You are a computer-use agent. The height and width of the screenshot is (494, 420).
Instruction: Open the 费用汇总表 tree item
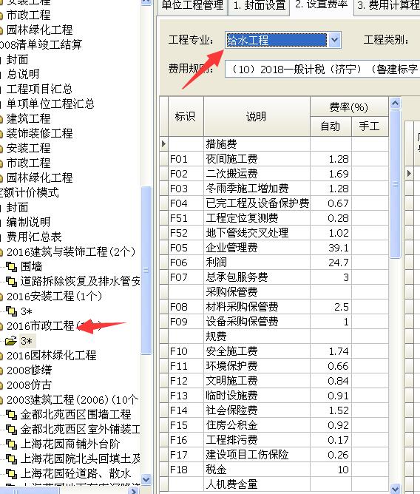pyautogui.click(x=34, y=237)
